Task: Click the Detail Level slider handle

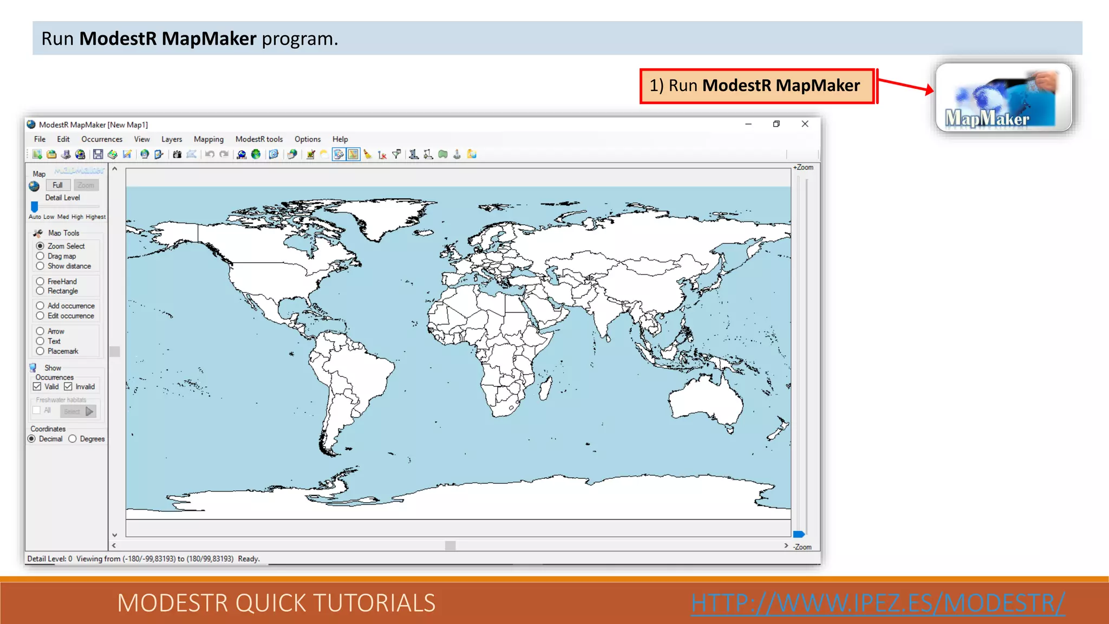Action: (35, 206)
